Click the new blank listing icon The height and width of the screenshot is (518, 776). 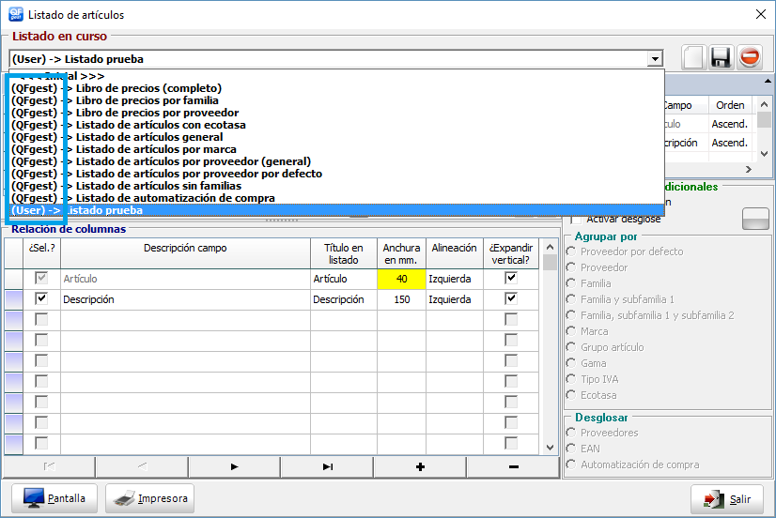pyautogui.click(x=693, y=57)
